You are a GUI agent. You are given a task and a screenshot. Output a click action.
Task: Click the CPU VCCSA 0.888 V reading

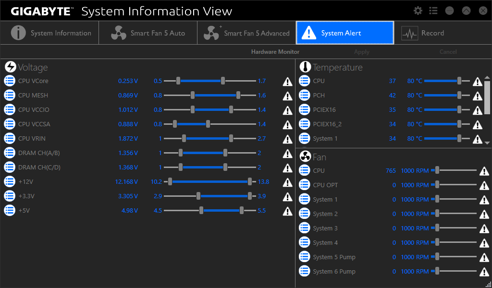128,124
